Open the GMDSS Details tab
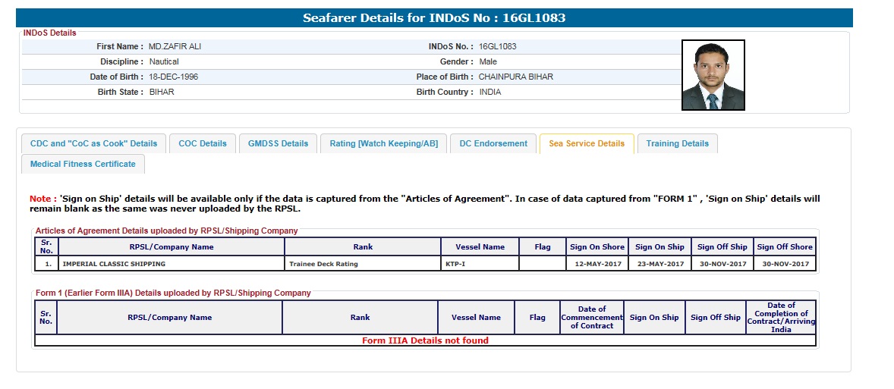This screenshot has width=894, height=389. [x=278, y=143]
